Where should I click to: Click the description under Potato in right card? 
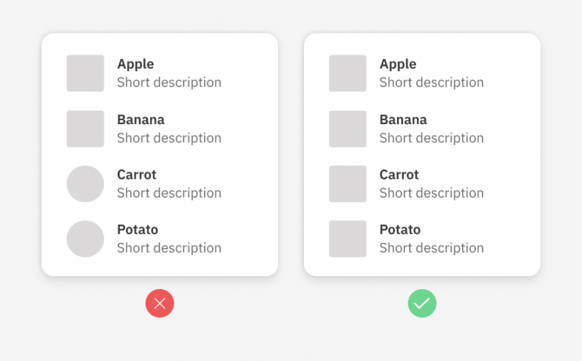point(431,247)
